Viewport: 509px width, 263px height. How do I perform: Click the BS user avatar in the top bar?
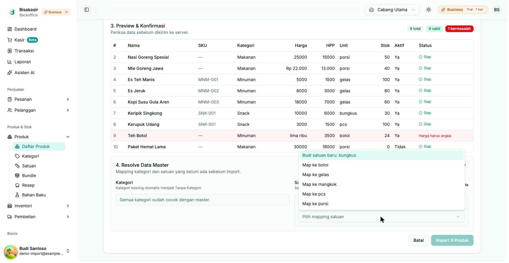pyautogui.click(x=497, y=10)
